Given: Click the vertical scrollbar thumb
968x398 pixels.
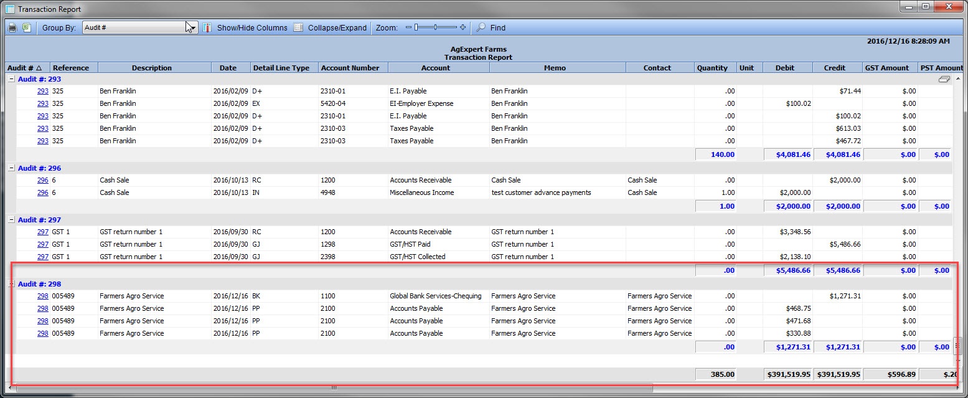Looking at the screenshot, I should (958, 346).
